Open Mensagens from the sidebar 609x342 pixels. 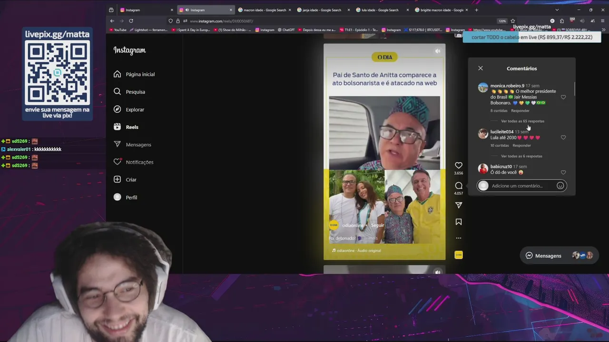(x=132, y=144)
